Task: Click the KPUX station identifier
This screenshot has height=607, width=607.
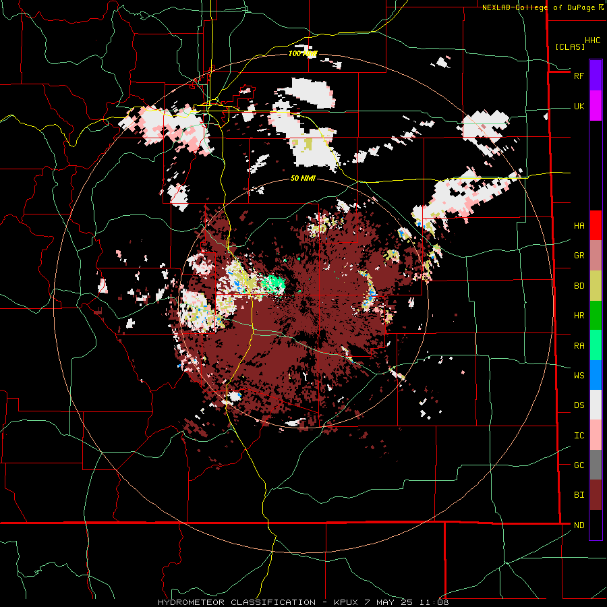Action: 346,602
